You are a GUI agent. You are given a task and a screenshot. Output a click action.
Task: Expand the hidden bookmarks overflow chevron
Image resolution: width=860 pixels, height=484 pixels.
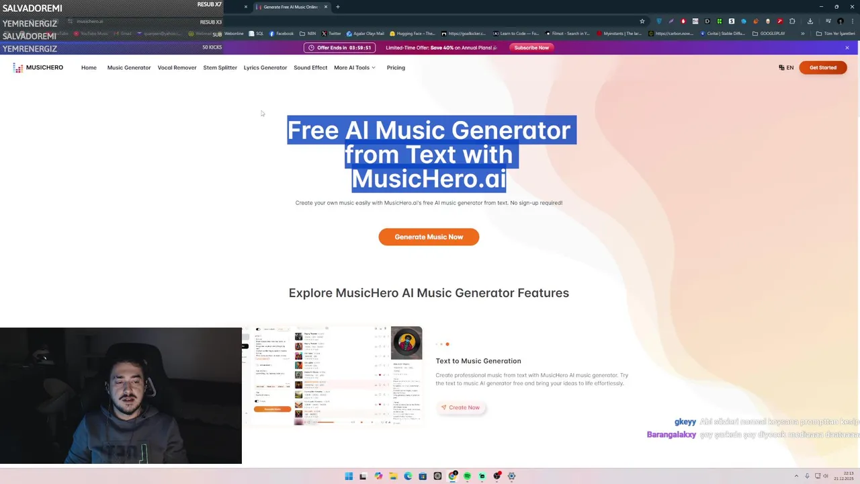coord(802,34)
